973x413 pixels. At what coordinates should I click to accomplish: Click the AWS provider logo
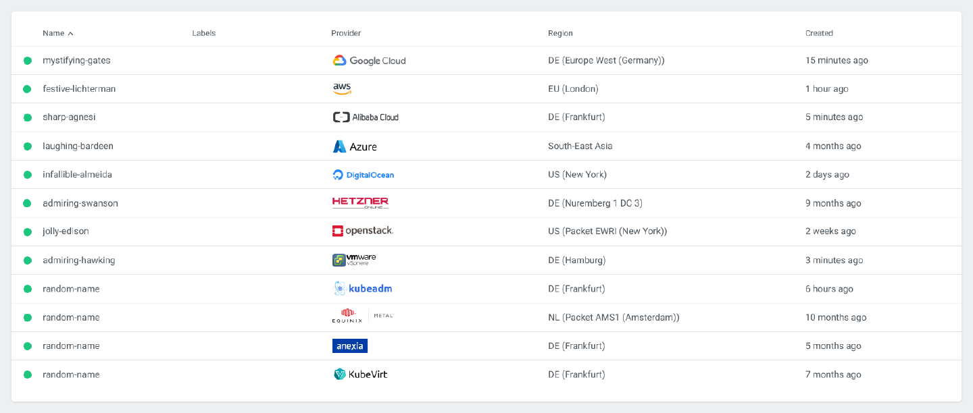342,89
